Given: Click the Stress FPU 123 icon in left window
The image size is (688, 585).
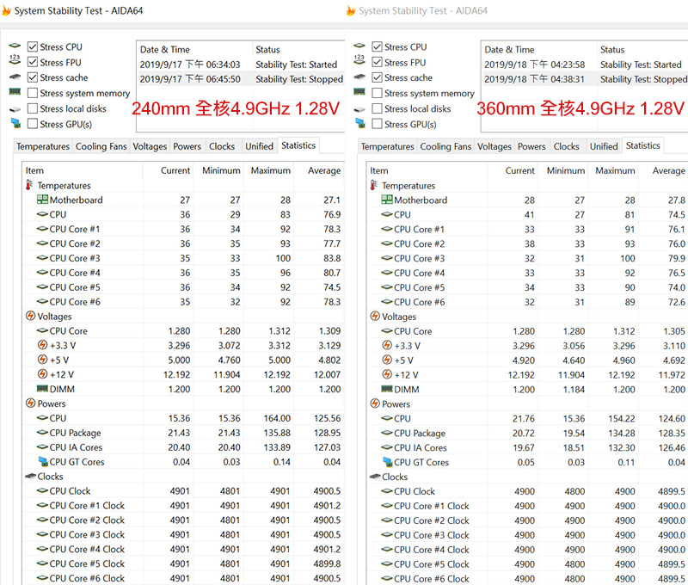Looking at the screenshot, I should tap(15, 60).
